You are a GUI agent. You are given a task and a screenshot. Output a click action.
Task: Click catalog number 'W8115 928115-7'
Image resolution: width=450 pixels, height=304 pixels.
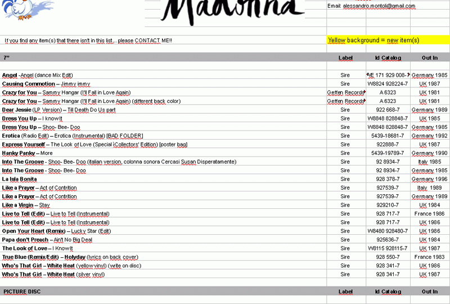coord(388,248)
